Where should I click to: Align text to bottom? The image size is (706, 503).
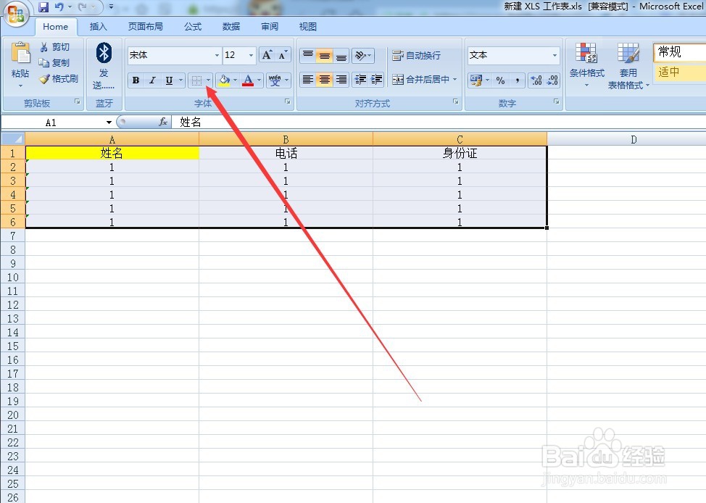(341, 55)
